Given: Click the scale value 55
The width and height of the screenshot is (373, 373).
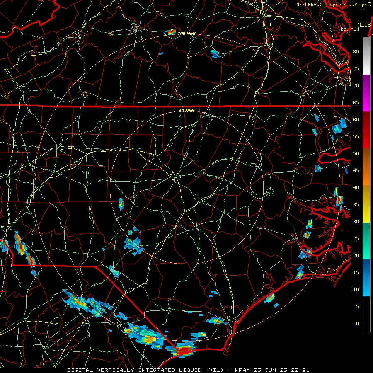Looking at the screenshot, I should (356, 136).
